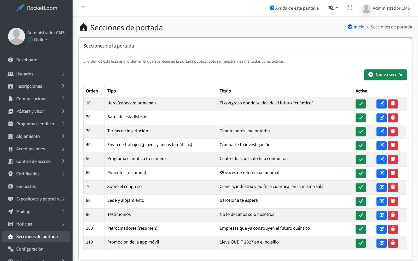Open Ayuda de esta pantalla link
This screenshot has height=261, width=418.
(294, 8)
